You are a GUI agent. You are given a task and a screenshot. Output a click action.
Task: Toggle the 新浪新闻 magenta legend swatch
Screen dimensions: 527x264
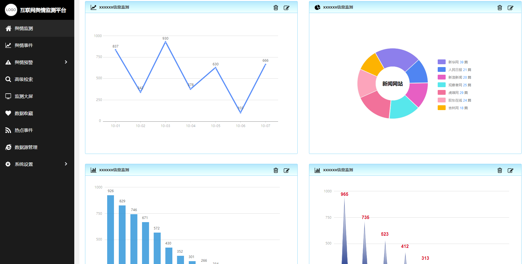coord(442,77)
